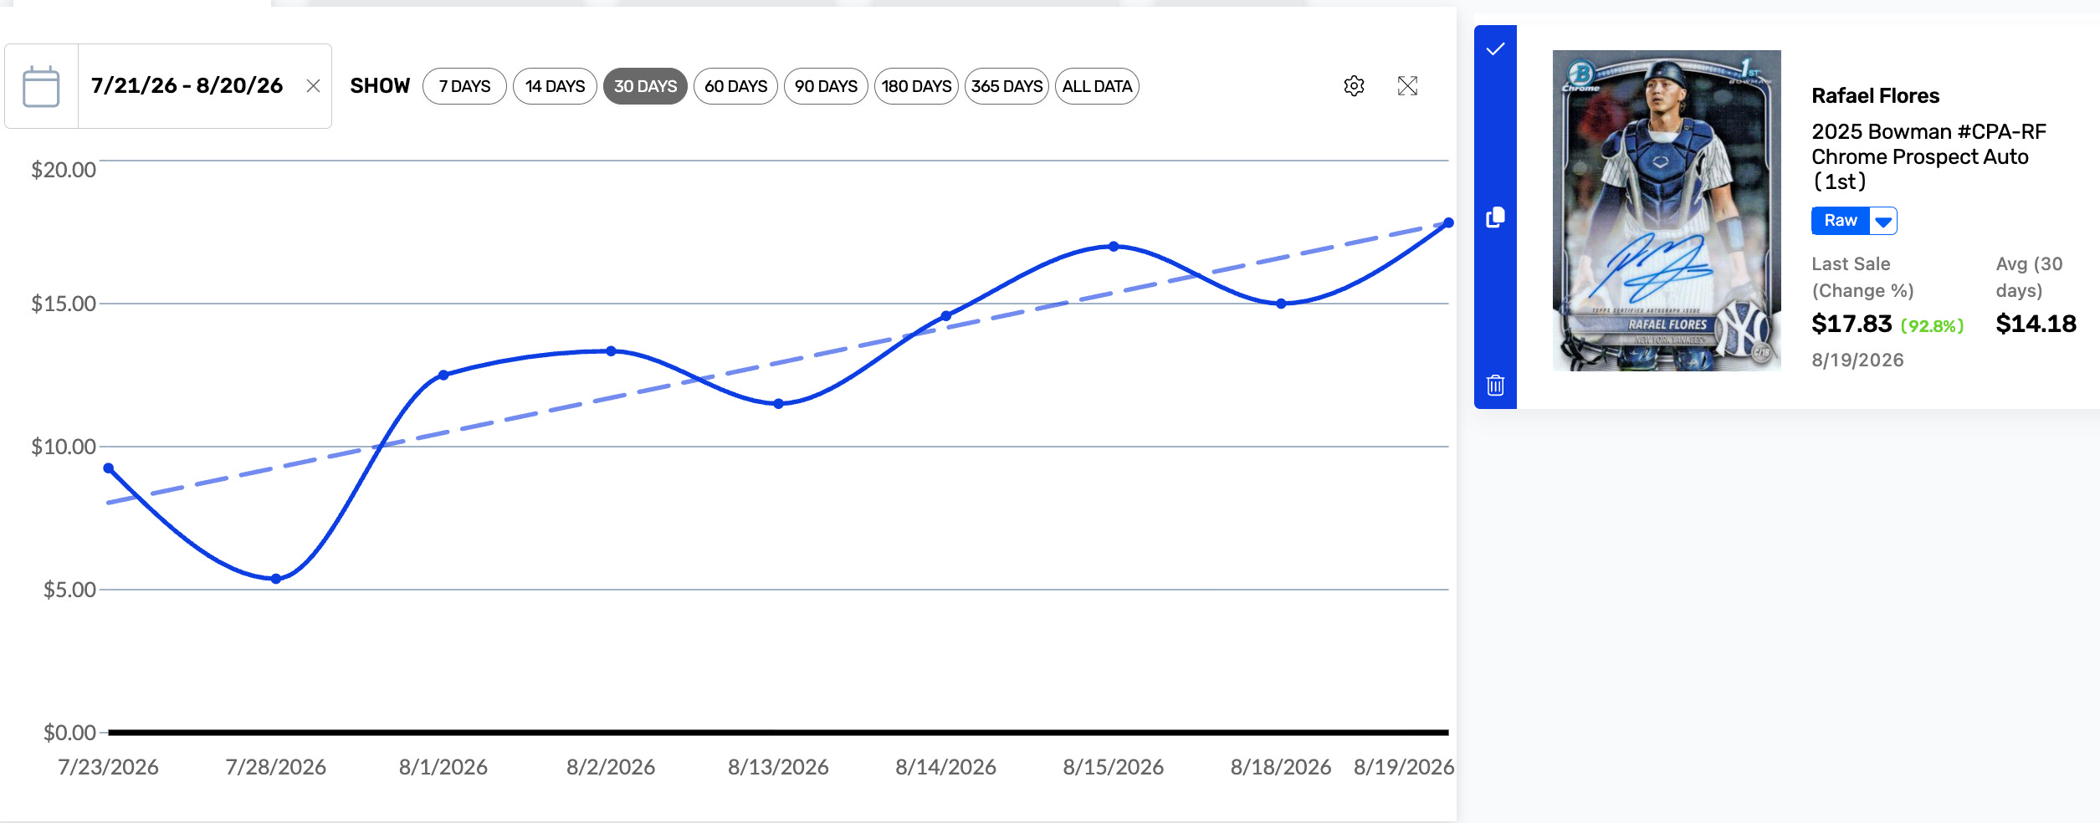Show 14 days of data
This screenshot has height=823, width=2100.
coord(555,86)
